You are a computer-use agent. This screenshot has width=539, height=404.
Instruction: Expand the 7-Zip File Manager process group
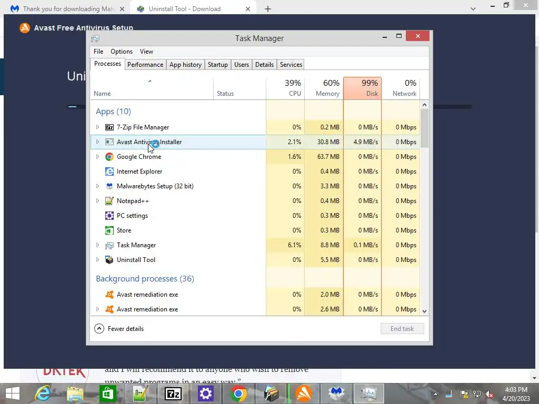(x=97, y=127)
